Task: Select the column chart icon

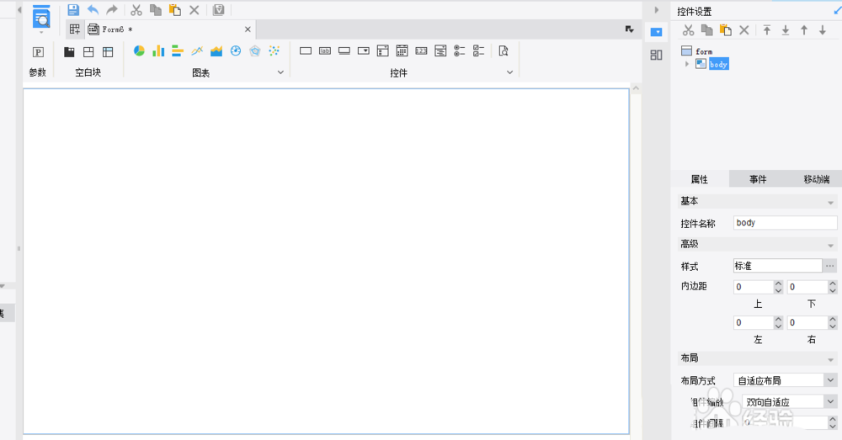Action: (158, 51)
